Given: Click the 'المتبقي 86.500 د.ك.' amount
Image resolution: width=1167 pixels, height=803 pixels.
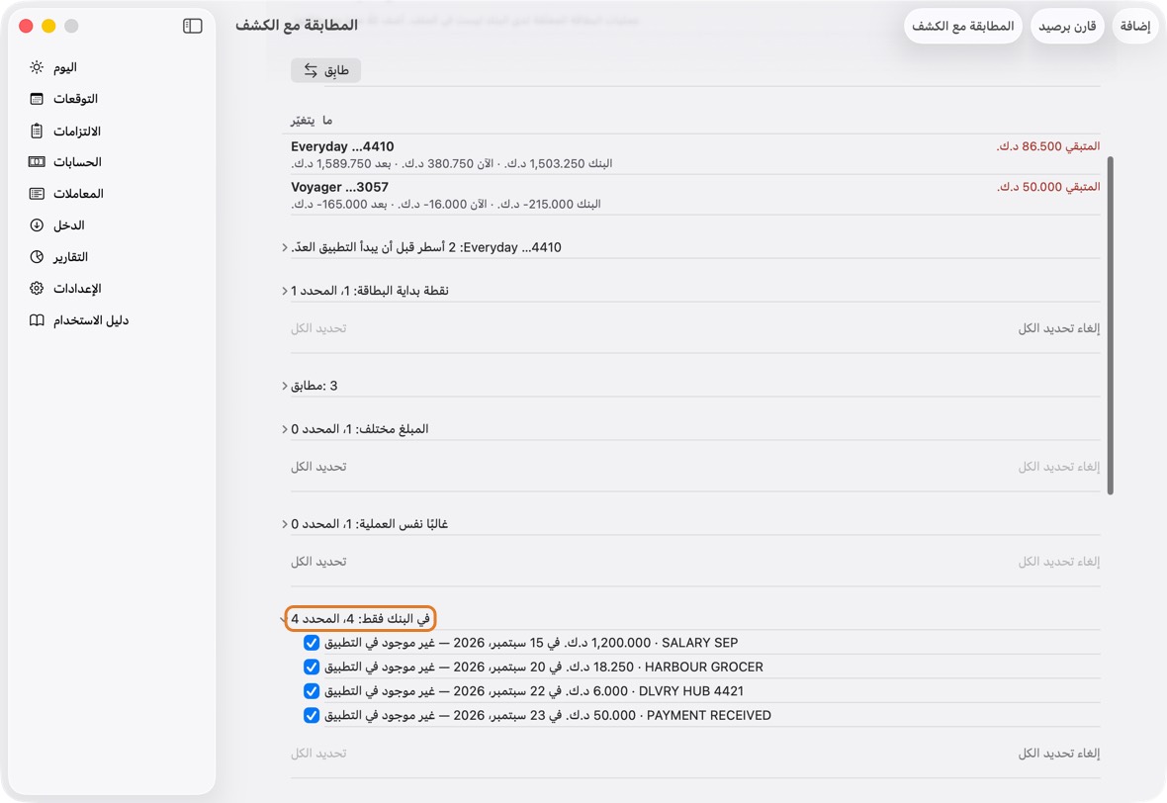Looking at the screenshot, I should point(1048,146).
